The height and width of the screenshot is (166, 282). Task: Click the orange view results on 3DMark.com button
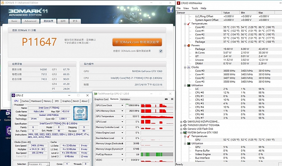pyautogui.click(x=137, y=42)
